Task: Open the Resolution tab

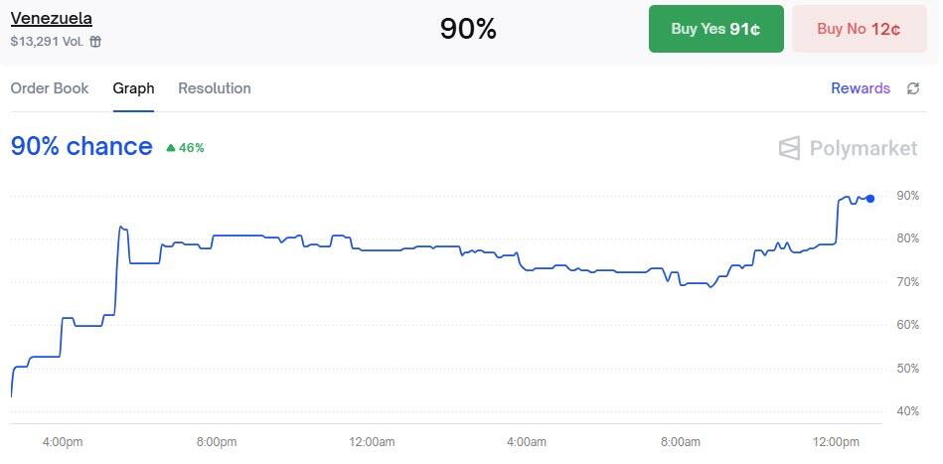Action: (215, 88)
